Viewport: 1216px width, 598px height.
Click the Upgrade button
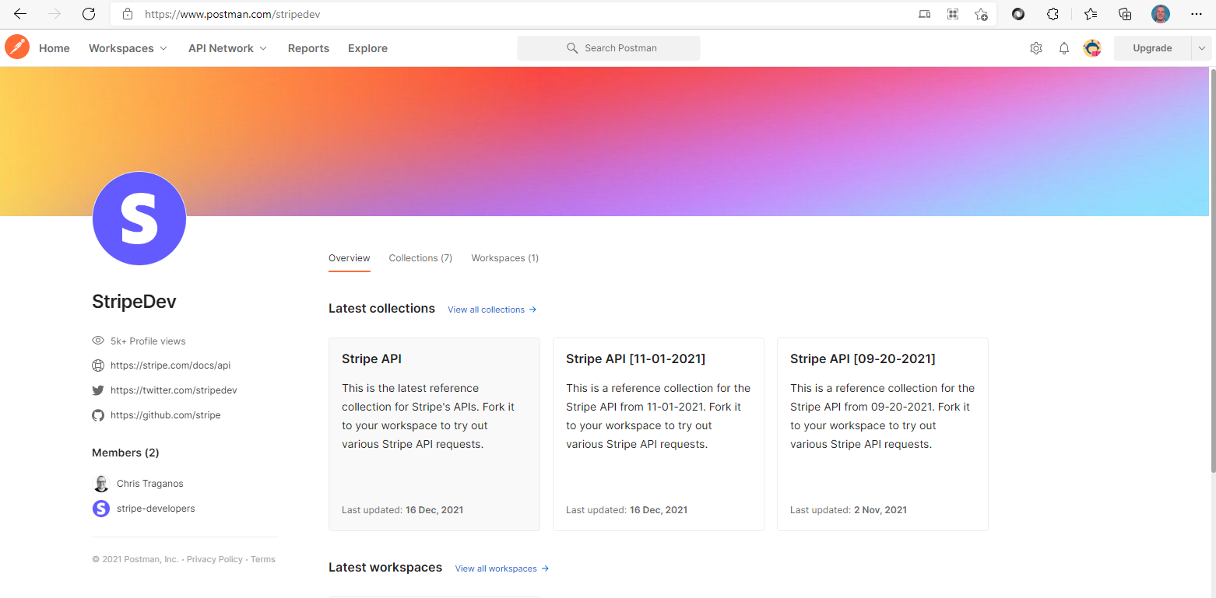1152,47
